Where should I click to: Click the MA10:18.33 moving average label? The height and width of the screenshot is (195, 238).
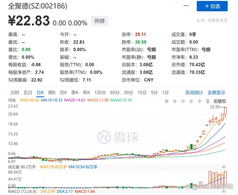click(x=52, y=100)
